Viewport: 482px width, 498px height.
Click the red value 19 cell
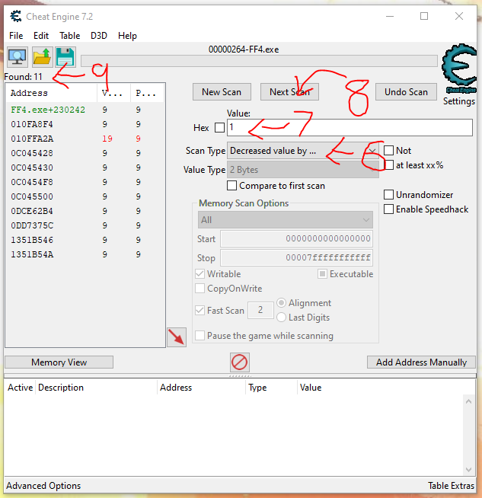click(107, 139)
